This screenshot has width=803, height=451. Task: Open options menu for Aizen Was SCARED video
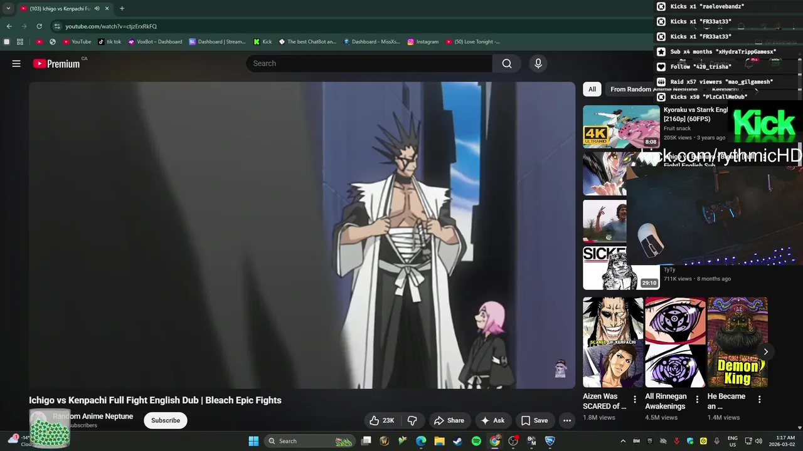[635, 399]
